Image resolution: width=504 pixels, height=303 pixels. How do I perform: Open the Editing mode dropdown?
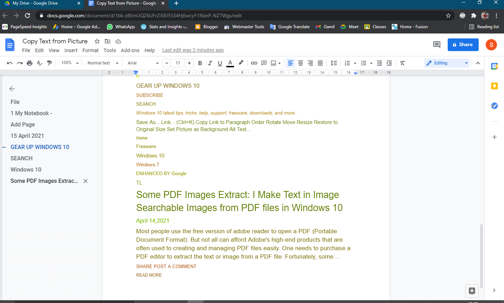[x=447, y=63]
